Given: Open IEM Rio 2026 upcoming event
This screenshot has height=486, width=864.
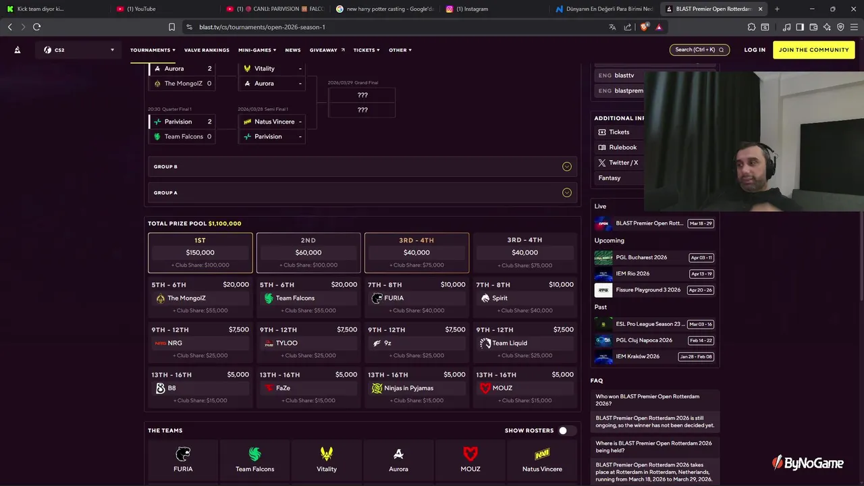Looking at the screenshot, I should [653, 273].
